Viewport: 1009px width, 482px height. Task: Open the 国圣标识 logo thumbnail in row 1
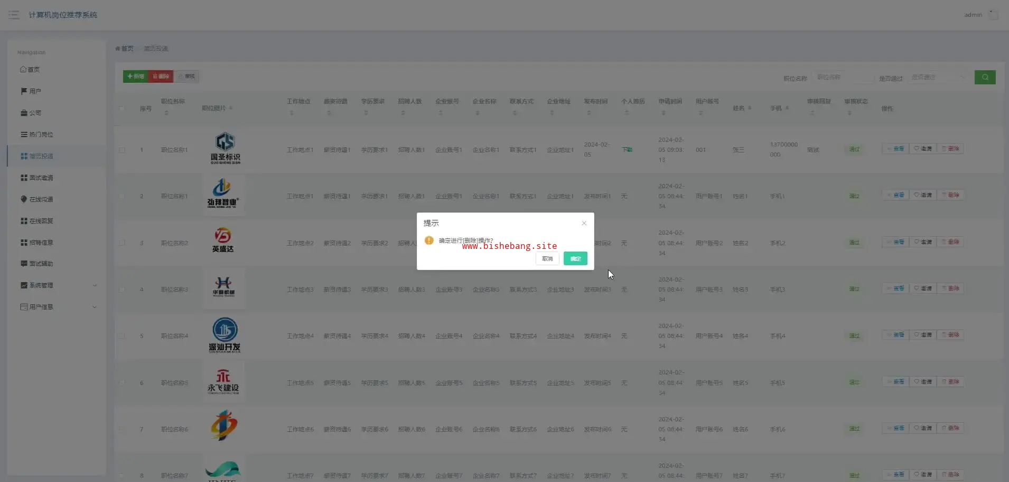click(225, 148)
